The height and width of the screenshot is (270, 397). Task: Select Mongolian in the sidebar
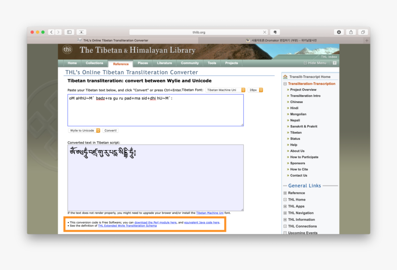[298, 115]
